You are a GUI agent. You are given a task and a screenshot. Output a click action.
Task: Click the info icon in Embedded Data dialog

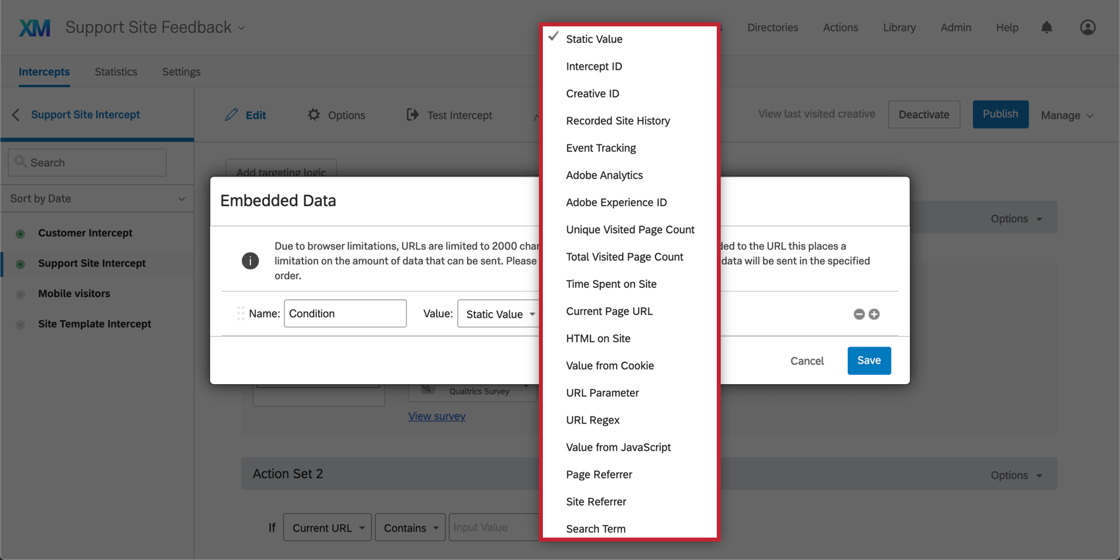(x=250, y=261)
